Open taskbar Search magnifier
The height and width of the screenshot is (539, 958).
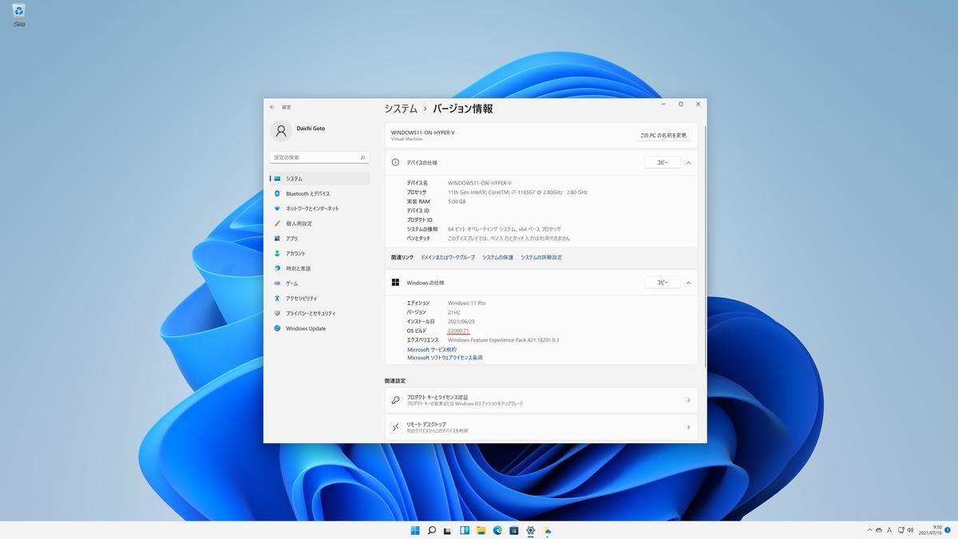432,530
